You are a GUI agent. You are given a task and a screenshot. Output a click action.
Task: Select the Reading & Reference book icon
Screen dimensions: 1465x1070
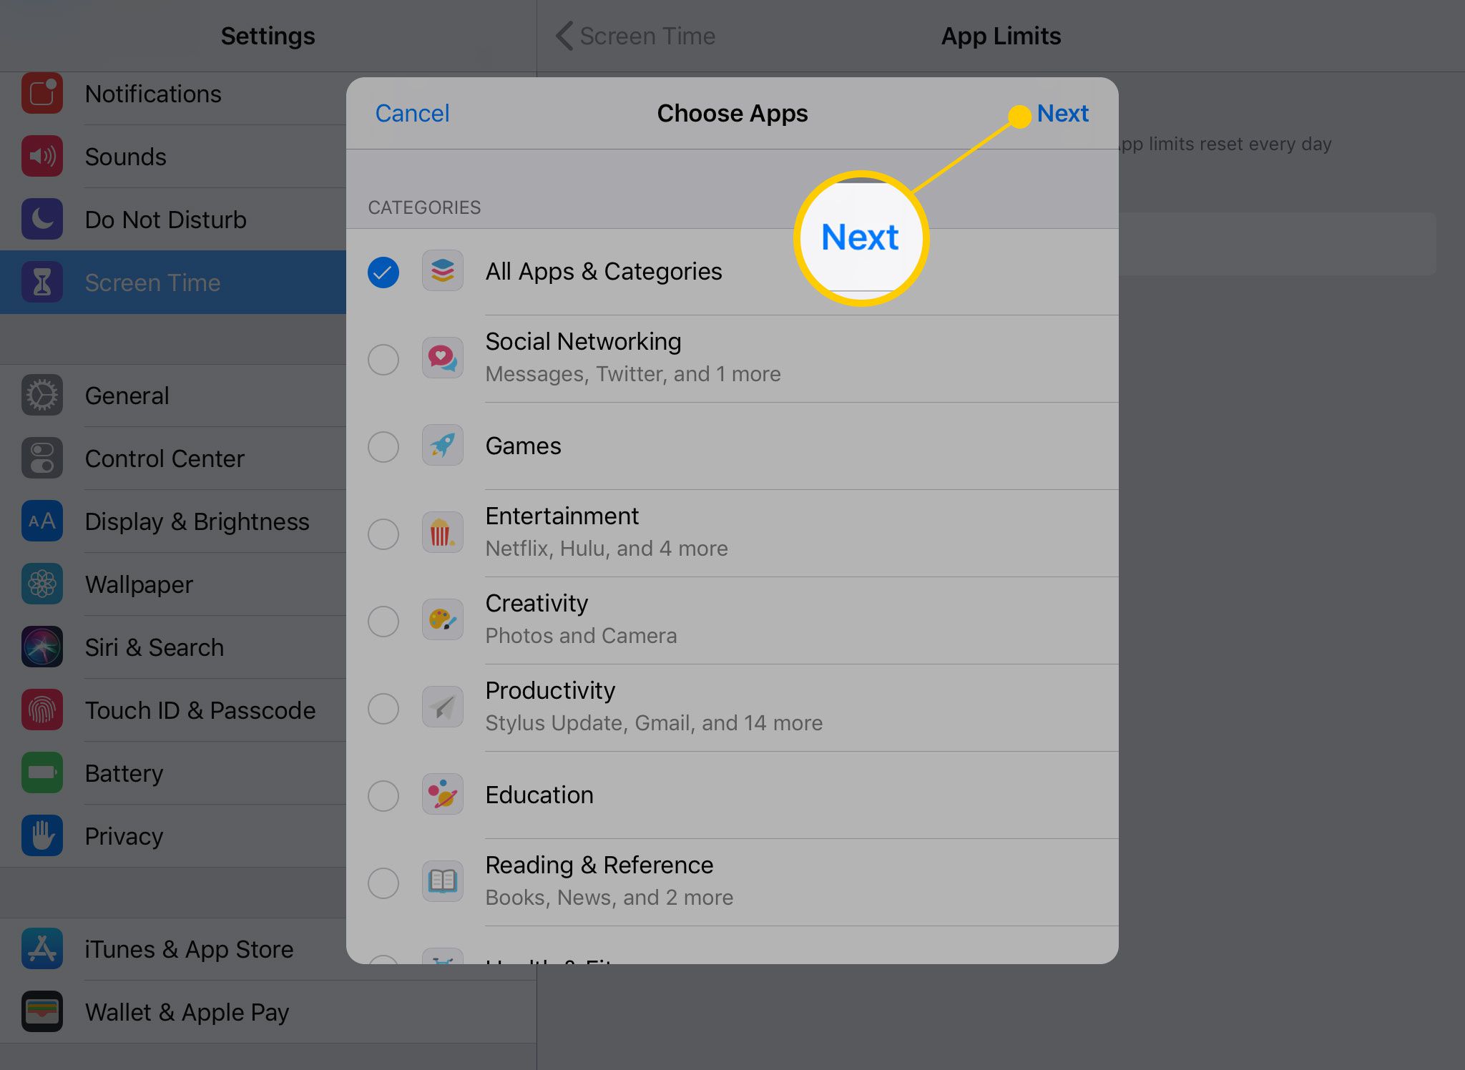point(441,880)
